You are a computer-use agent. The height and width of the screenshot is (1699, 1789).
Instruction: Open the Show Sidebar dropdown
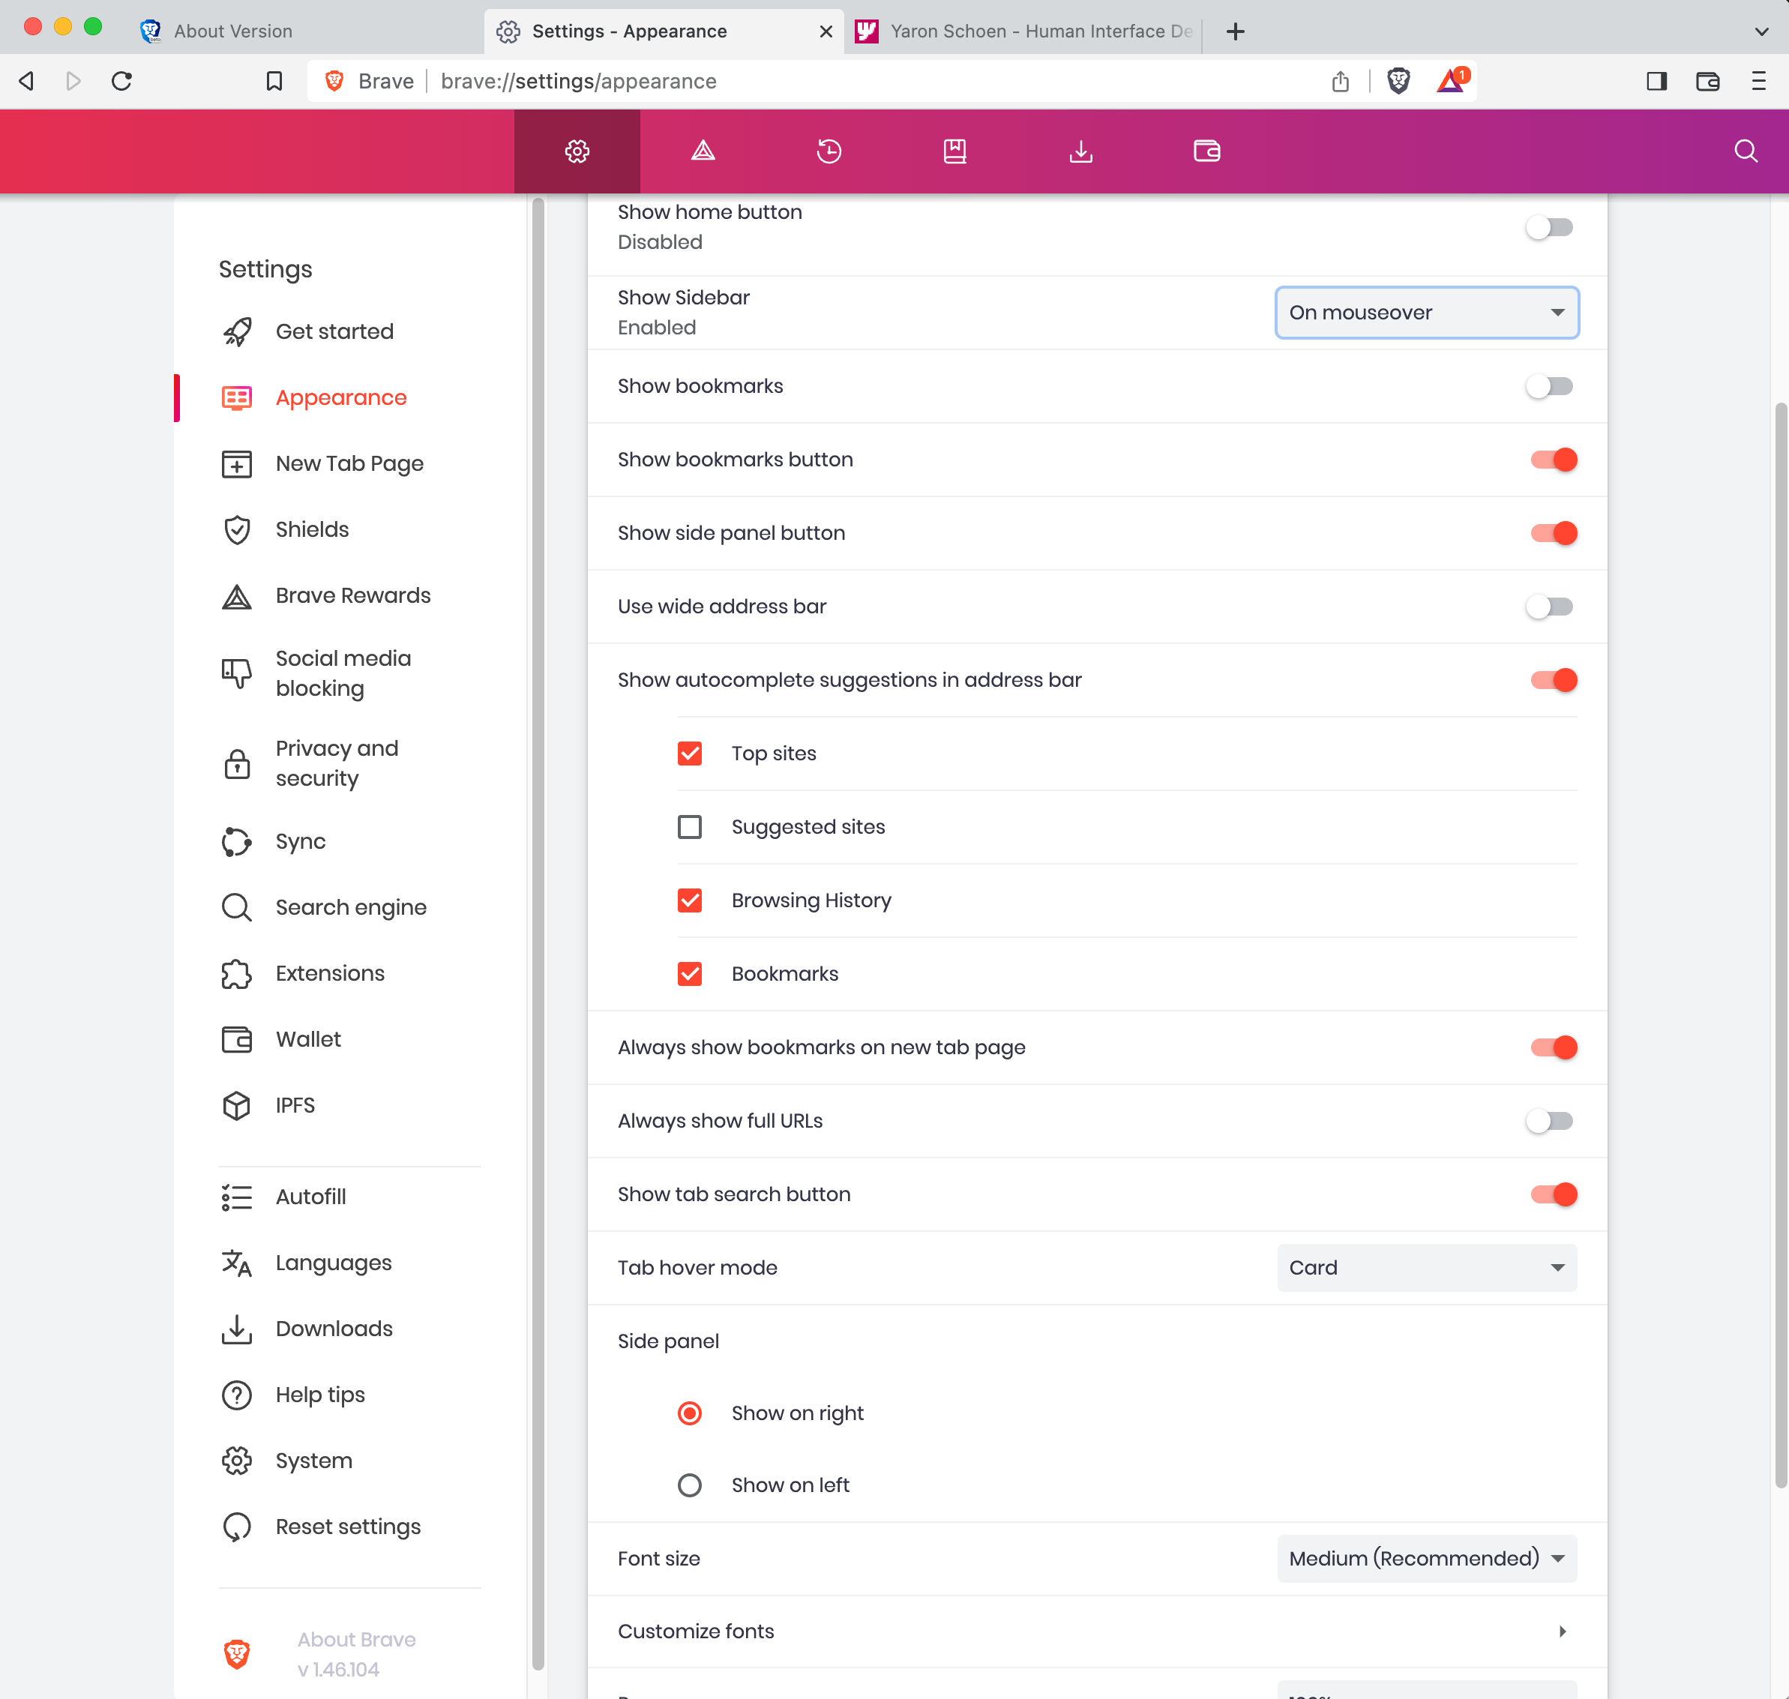(x=1426, y=313)
